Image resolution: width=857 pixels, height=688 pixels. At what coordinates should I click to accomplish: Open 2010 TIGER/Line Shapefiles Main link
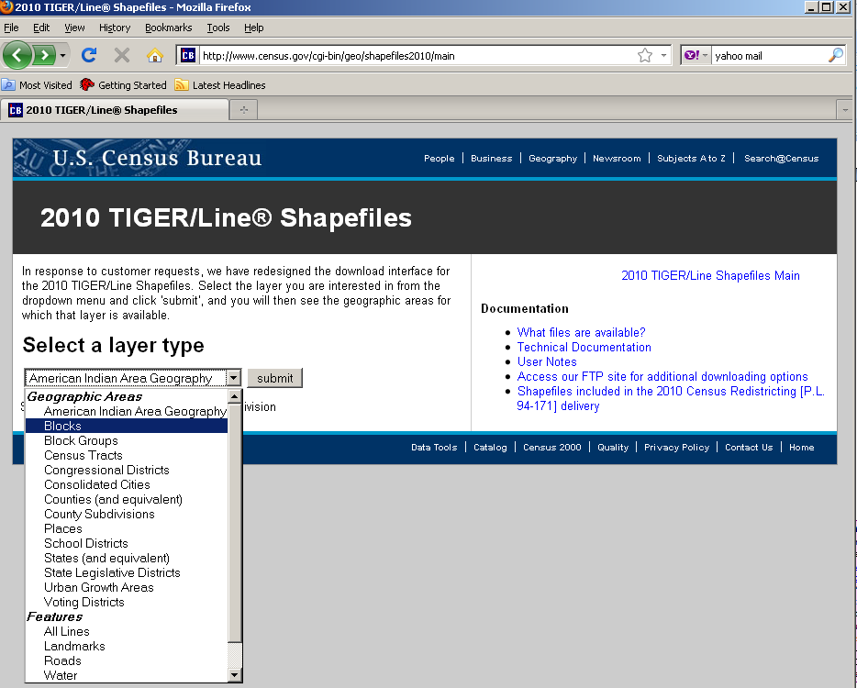pyautogui.click(x=710, y=275)
